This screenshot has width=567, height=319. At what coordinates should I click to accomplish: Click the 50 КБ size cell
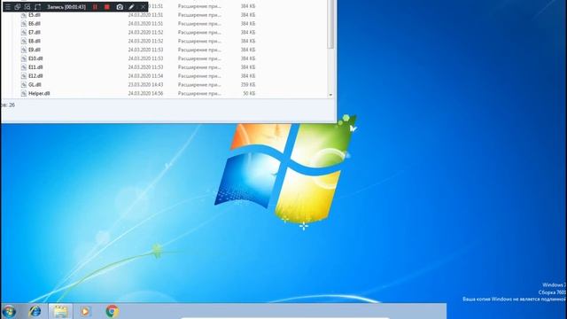click(249, 93)
